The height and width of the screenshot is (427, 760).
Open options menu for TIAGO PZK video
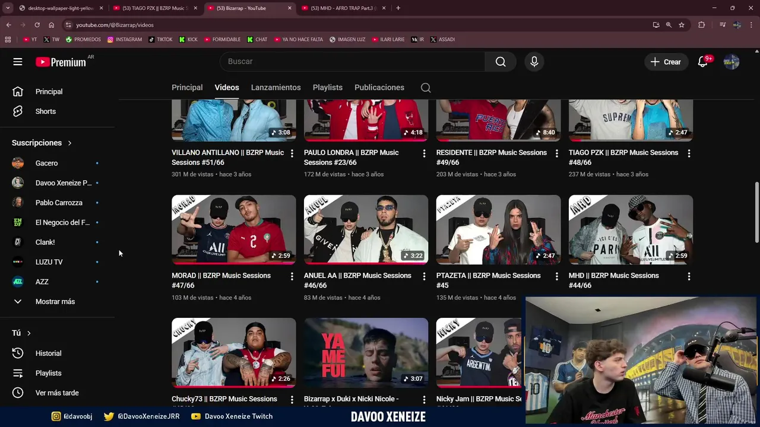689,153
